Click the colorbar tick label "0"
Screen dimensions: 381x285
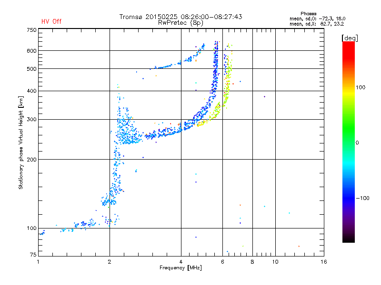[x=357, y=143]
